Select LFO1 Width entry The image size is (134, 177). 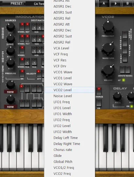[70, 114]
